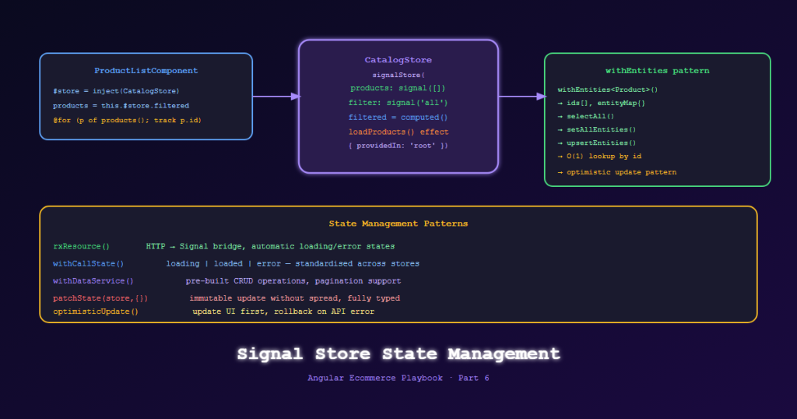The image size is (797, 419).
Task: Click 'pre-built CRUD operations, pagination support' text
Action: point(293,281)
